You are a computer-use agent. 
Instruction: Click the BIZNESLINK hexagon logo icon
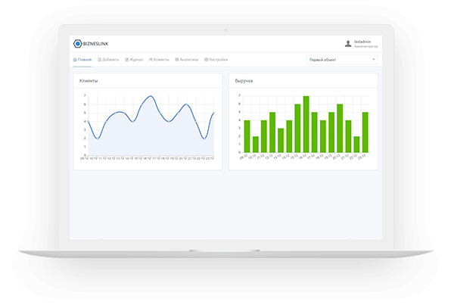[77, 44]
